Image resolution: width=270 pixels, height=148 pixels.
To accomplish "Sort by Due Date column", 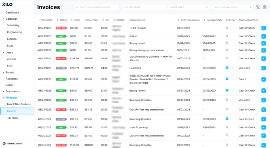I will click(x=46, y=20).
